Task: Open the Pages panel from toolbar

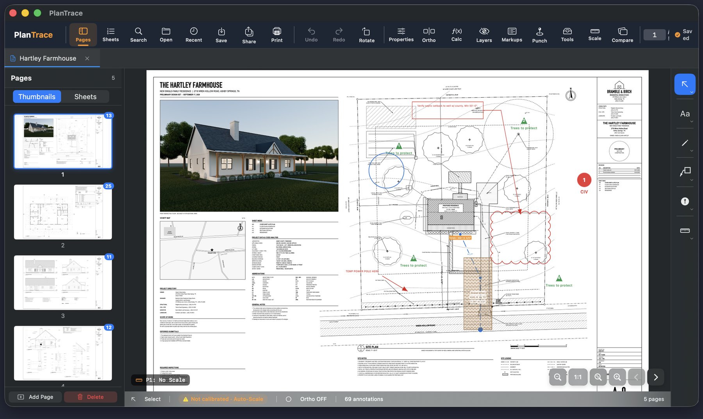Action: [x=83, y=35]
